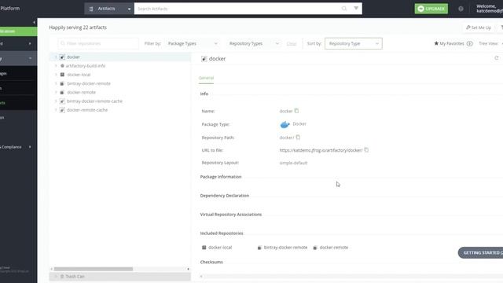Screen dimensions: 503x283
Task: Open the help icon in top bar
Action: click(461, 9)
